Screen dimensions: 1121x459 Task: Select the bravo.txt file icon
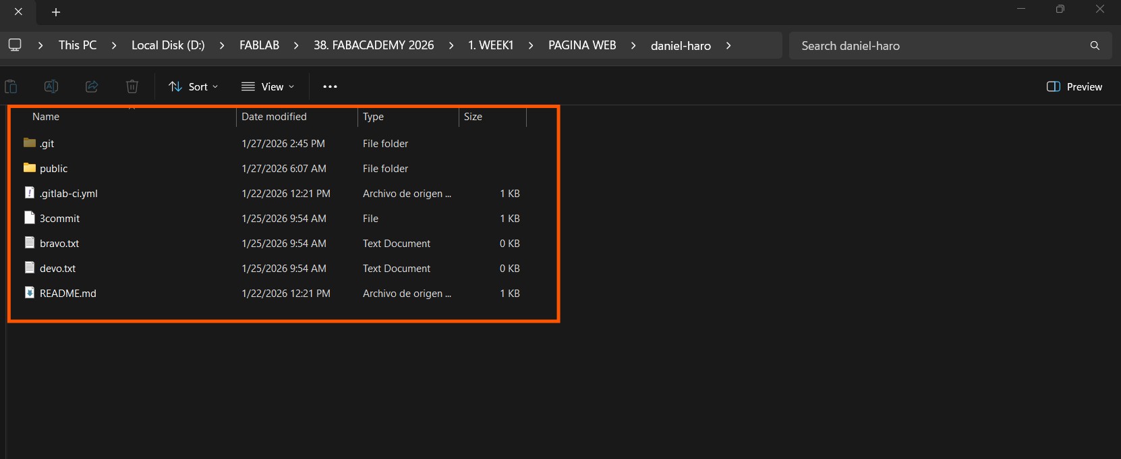(x=30, y=242)
